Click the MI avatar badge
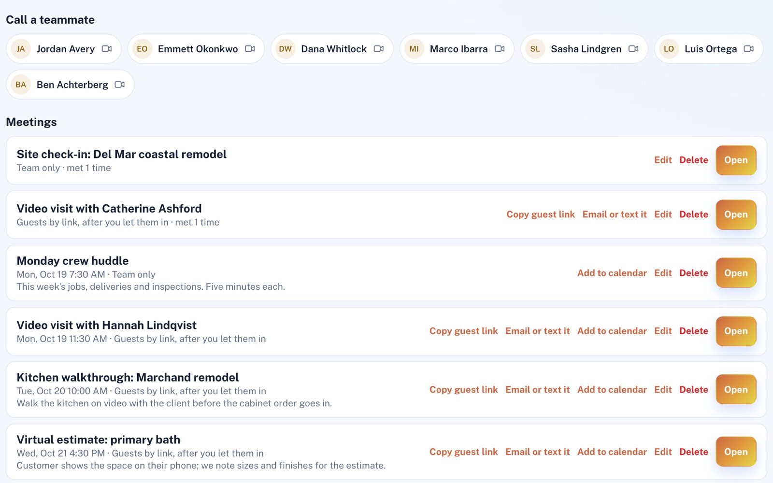Viewport: 773px width, 483px height. [x=414, y=49]
